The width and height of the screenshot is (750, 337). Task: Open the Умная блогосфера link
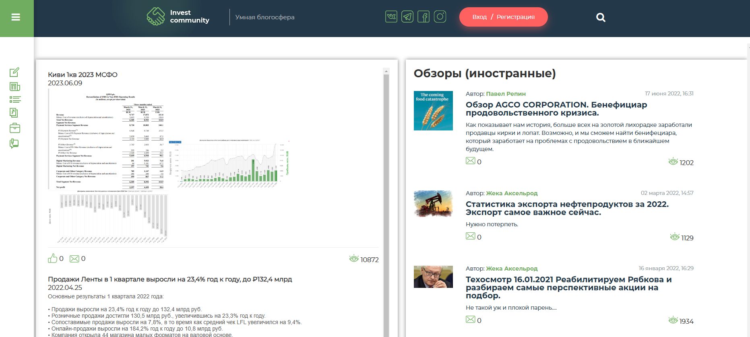coord(265,17)
